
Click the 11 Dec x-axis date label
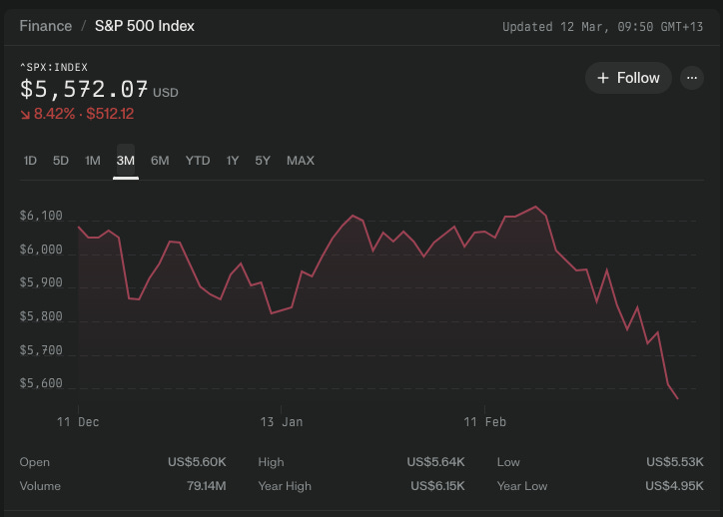(78, 422)
